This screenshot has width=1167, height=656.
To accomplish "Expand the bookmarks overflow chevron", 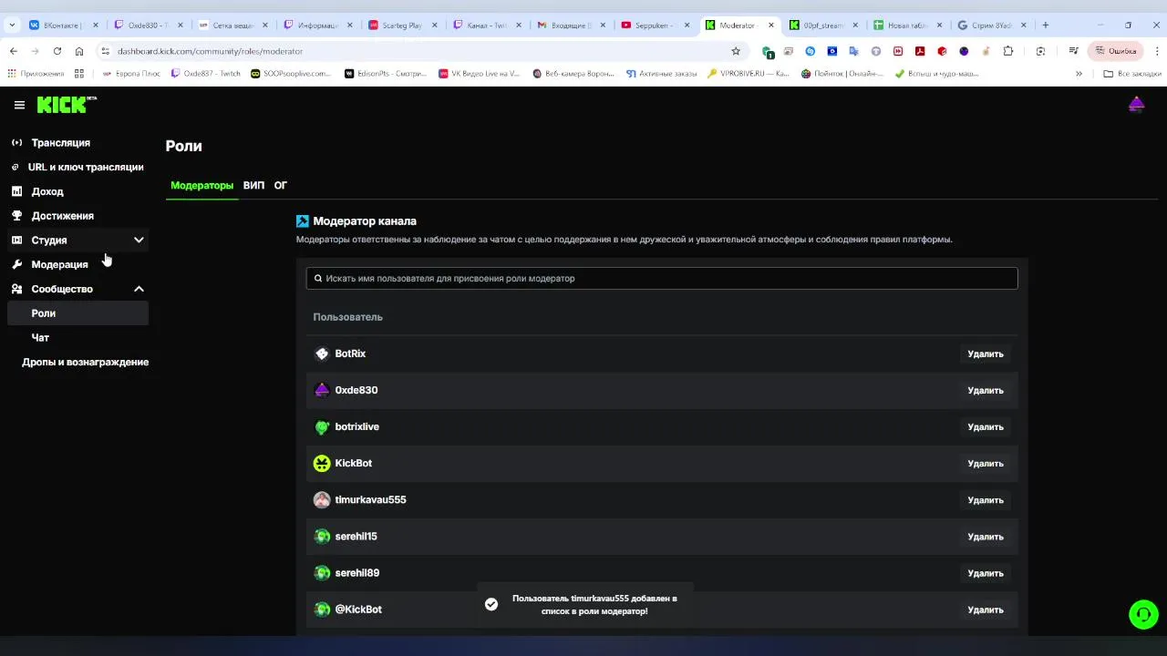I will click(1079, 73).
